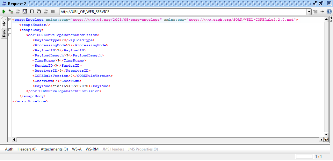333x161 pixels.
Task: Click the plus icon beside the endpoint dropdown
Action: [322, 11]
